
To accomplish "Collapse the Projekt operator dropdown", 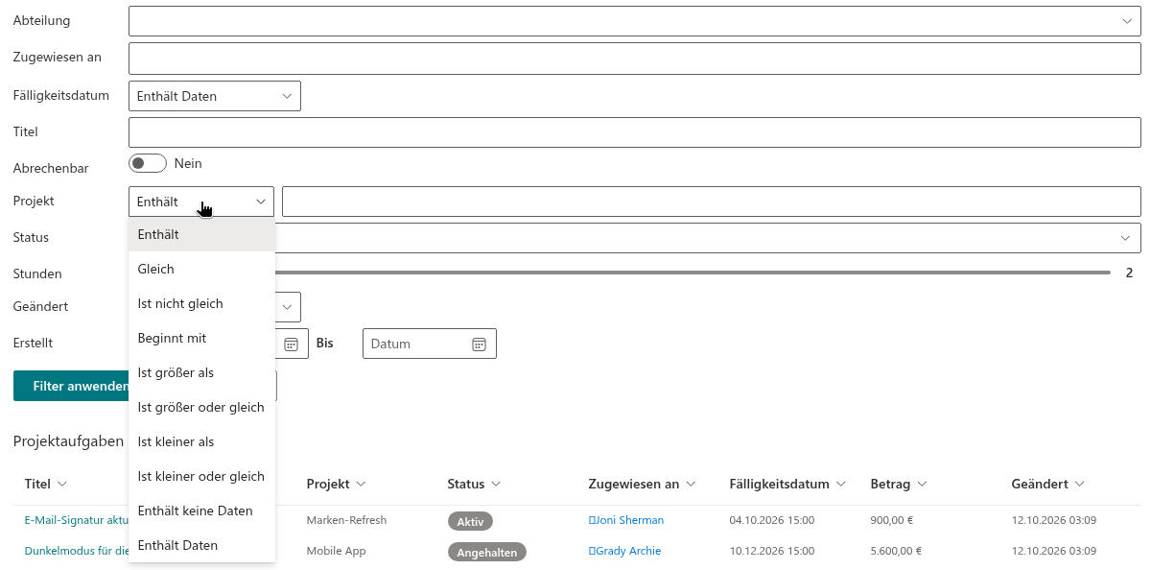I will tap(201, 202).
